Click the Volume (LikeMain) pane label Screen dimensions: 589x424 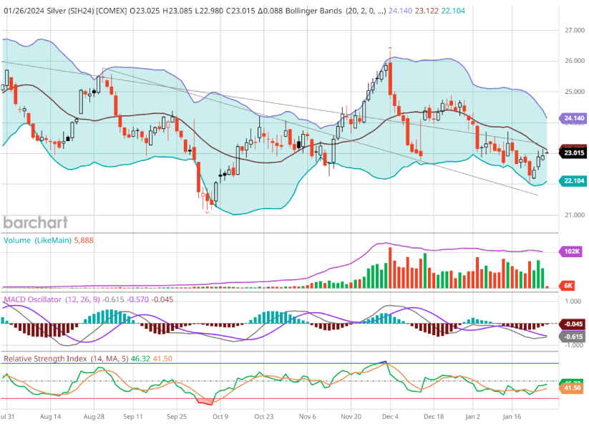coord(38,241)
